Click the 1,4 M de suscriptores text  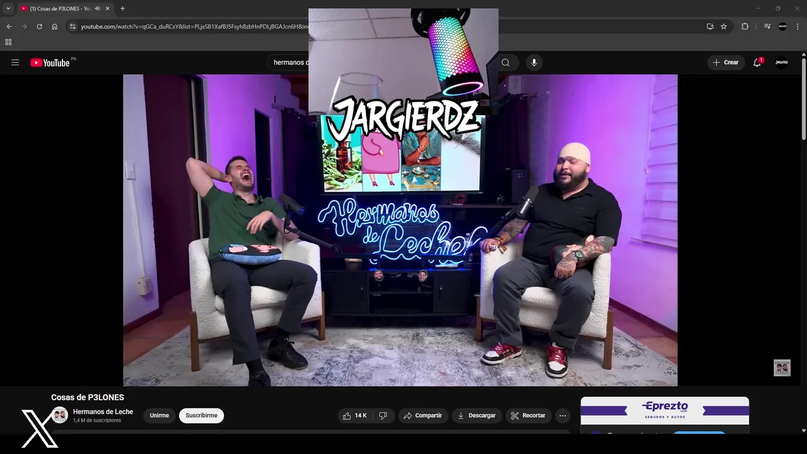point(97,421)
